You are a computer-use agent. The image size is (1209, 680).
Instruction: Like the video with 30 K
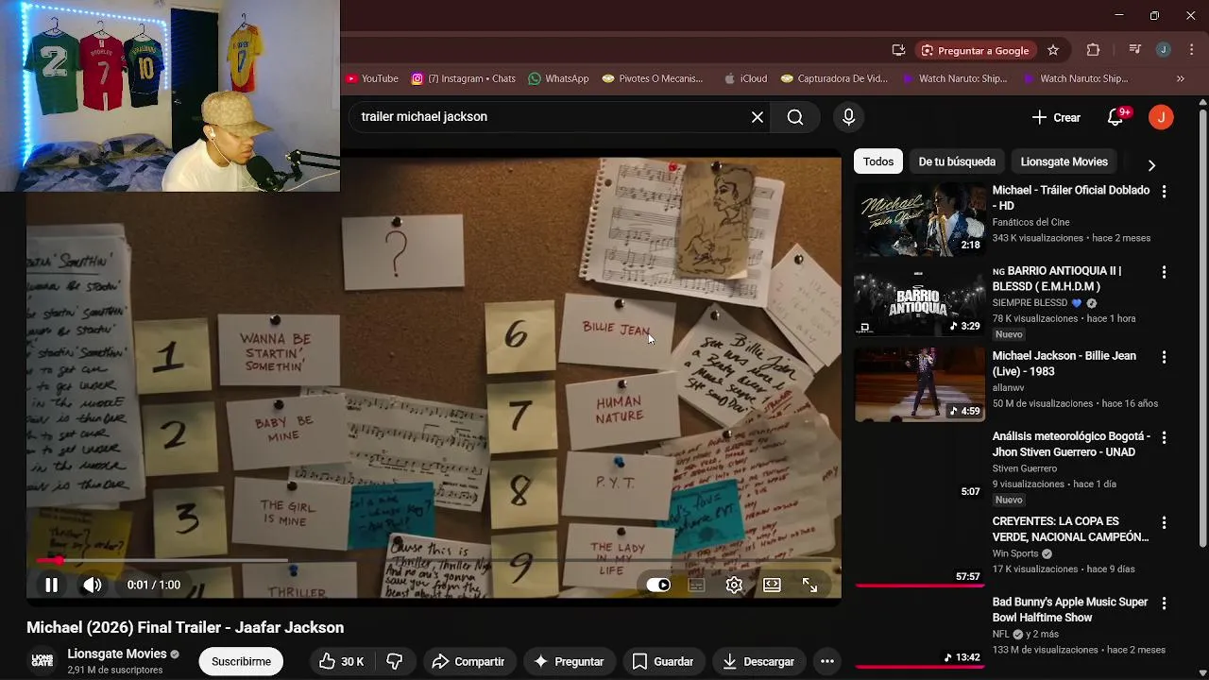pos(341,661)
